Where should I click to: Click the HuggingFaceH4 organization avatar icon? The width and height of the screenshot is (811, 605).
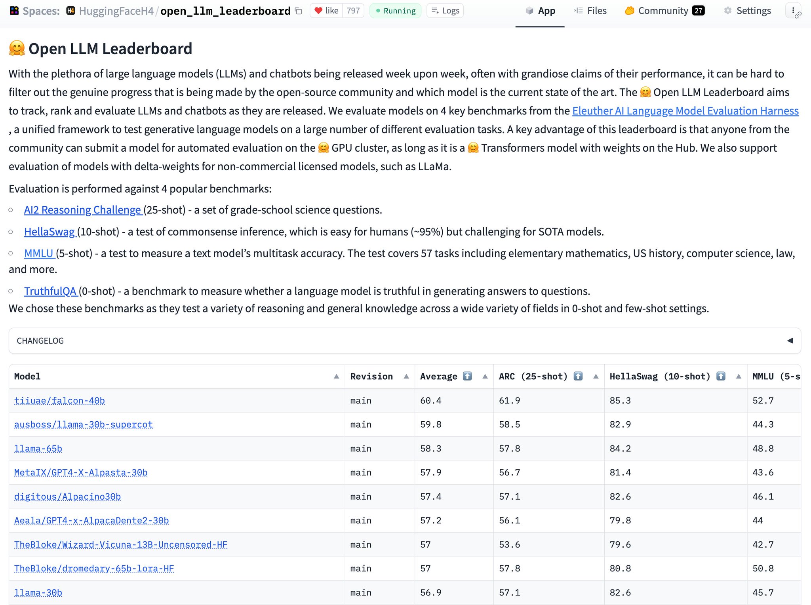71,11
